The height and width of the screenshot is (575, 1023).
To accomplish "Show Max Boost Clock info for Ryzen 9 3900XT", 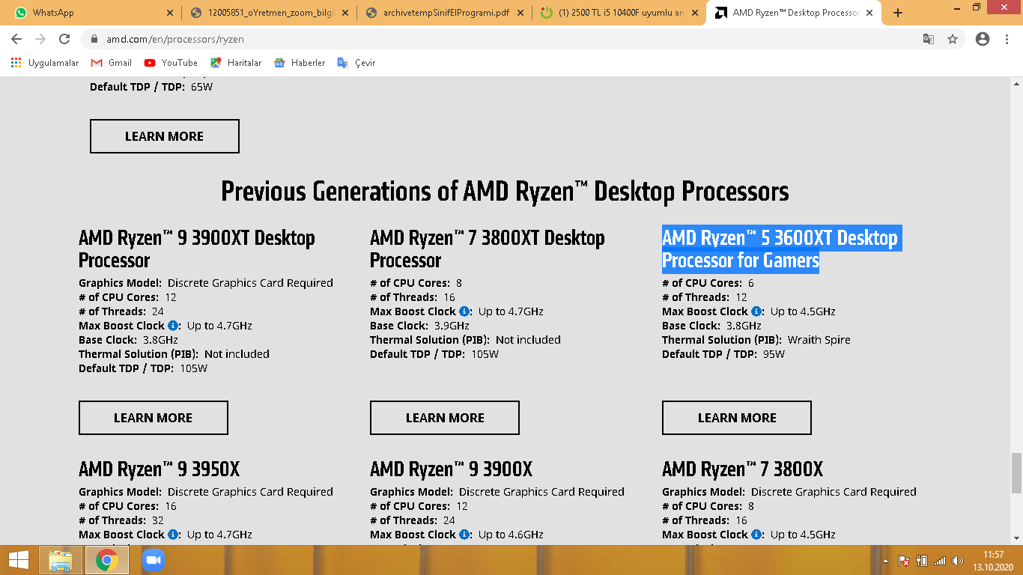I will pos(173,326).
